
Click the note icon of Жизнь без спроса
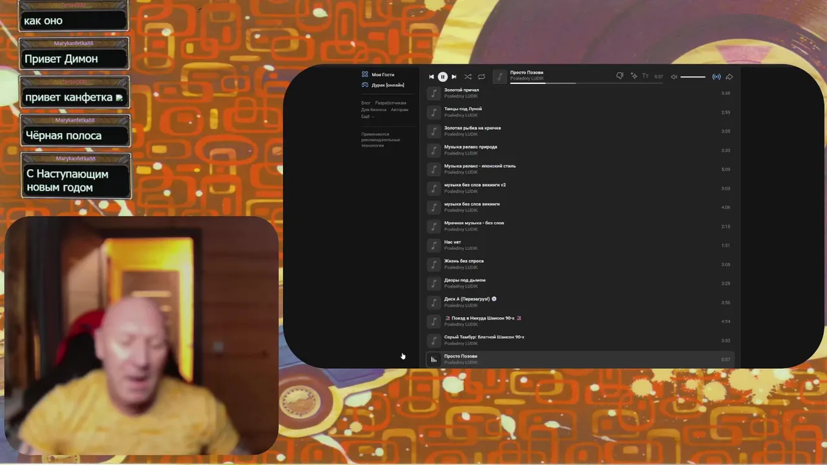[x=434, y=265]
